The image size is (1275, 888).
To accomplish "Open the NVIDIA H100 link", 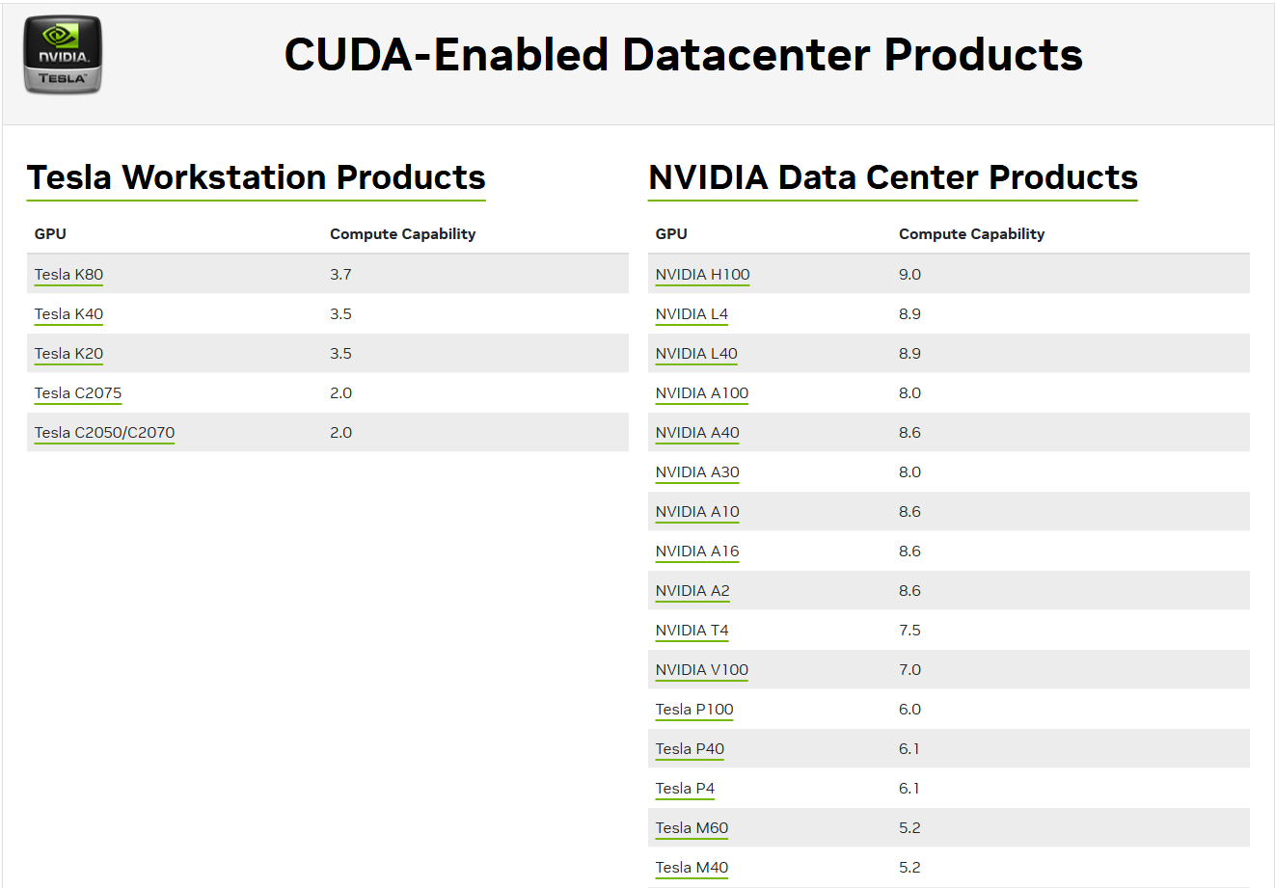I will tap(702, 275).
